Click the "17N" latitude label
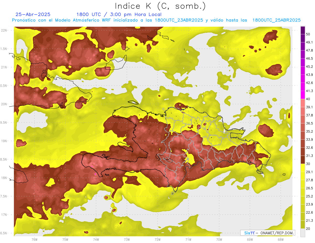This screenshot has height=243, width=315. coord(4,215)
